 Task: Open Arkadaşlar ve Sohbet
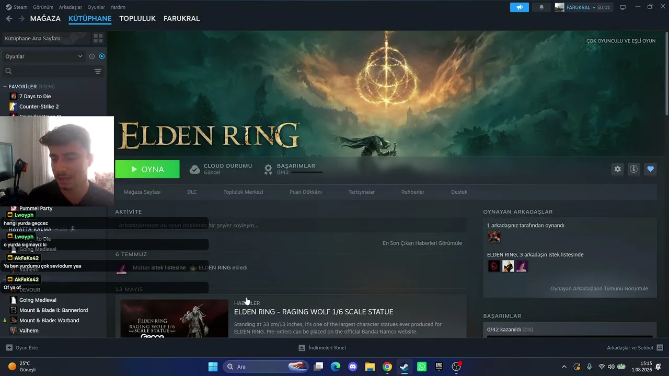(635, 348)
